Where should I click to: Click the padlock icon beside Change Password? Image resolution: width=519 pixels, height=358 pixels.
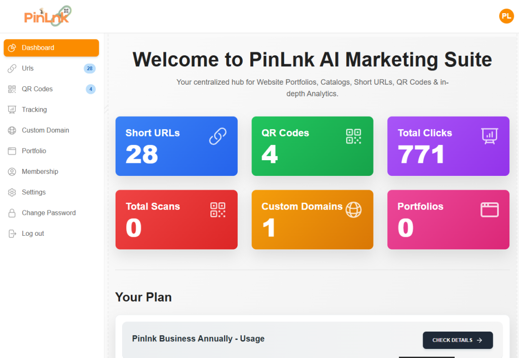pos(12,213)
